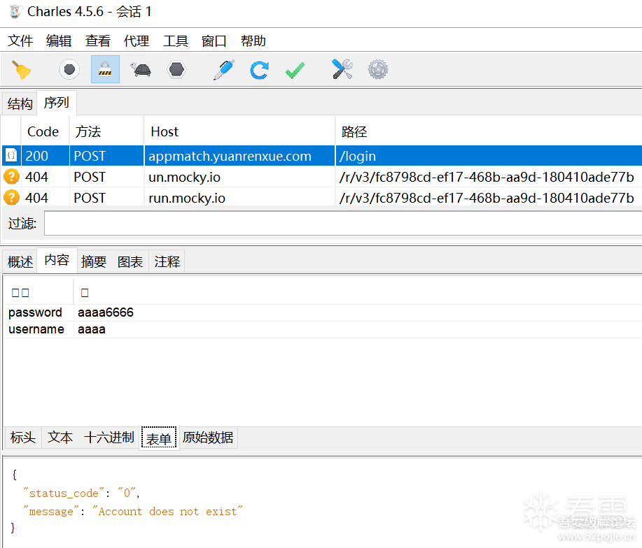642x548 pixels.
Task: Click the aaaa username value
Action: coord(92,329)
